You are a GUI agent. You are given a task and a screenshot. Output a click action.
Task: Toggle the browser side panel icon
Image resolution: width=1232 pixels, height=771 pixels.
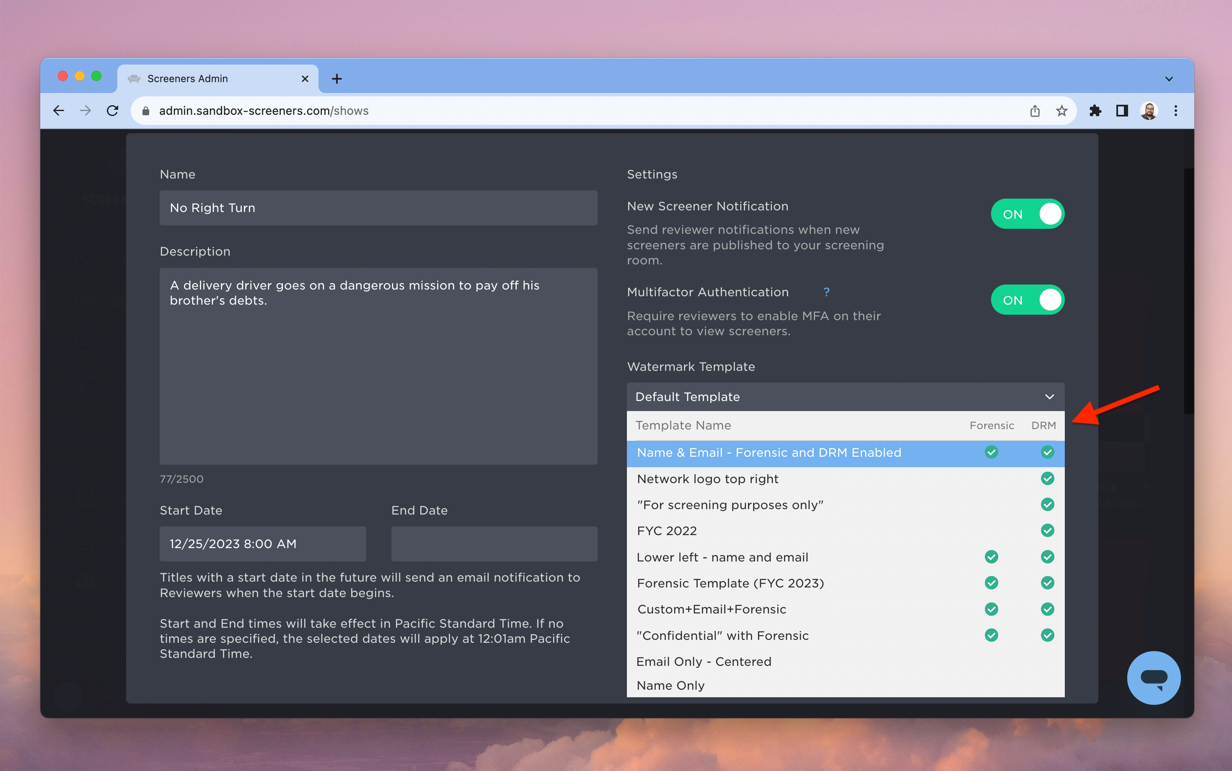click(1122, 111)
